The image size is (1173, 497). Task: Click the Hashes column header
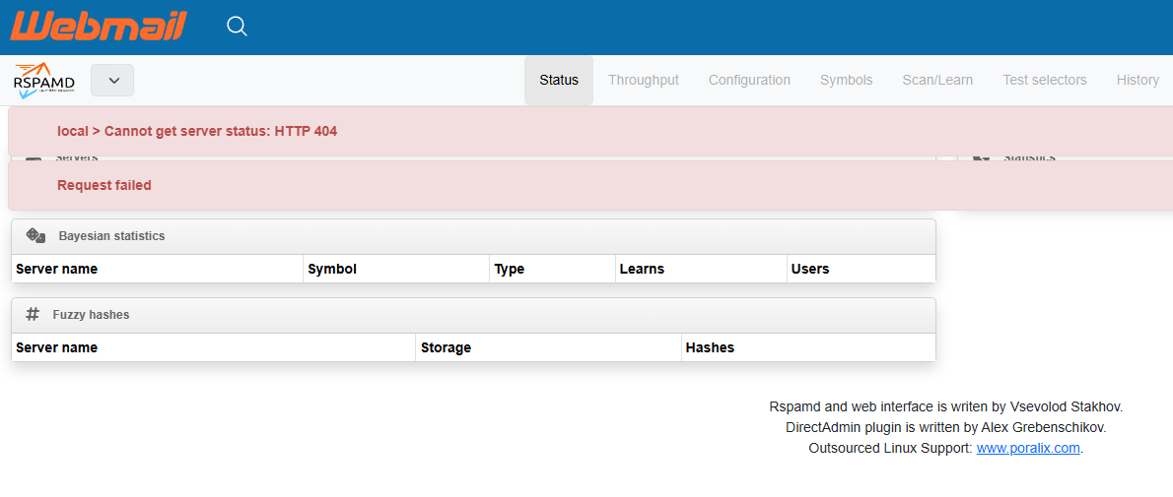tap(710, 347)
